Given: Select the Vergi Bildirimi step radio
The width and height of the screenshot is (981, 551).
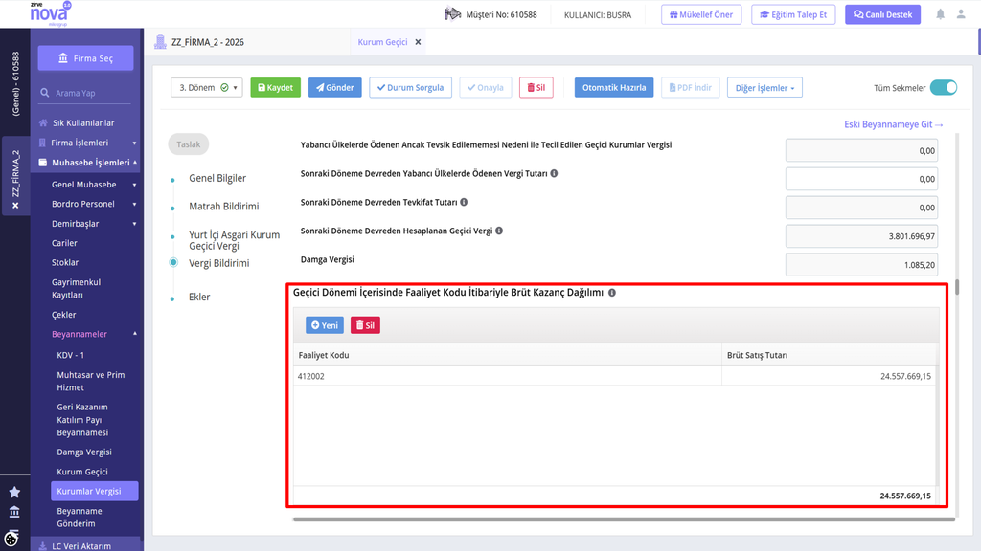Looking at the screenshot, I should [173, 262].
